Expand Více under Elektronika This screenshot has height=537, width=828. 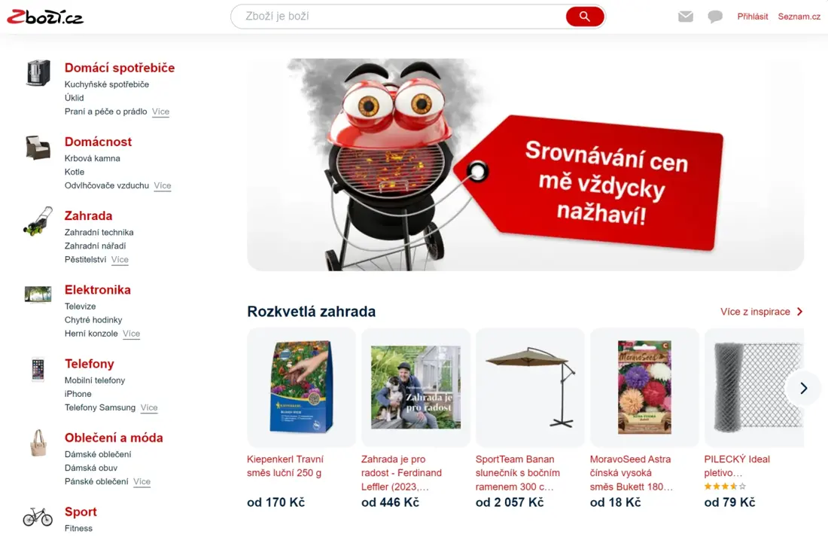[x=132, y=334]
